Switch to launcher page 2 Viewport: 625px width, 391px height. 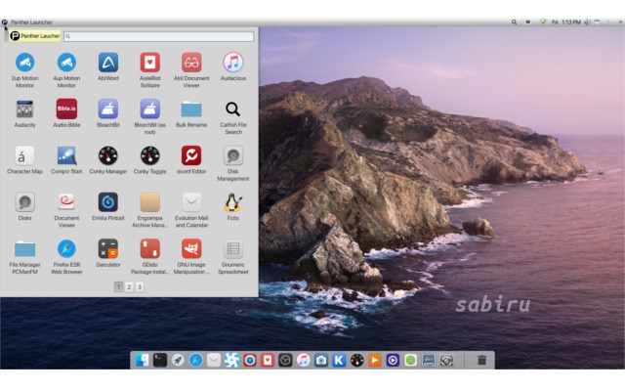(129, 286)
